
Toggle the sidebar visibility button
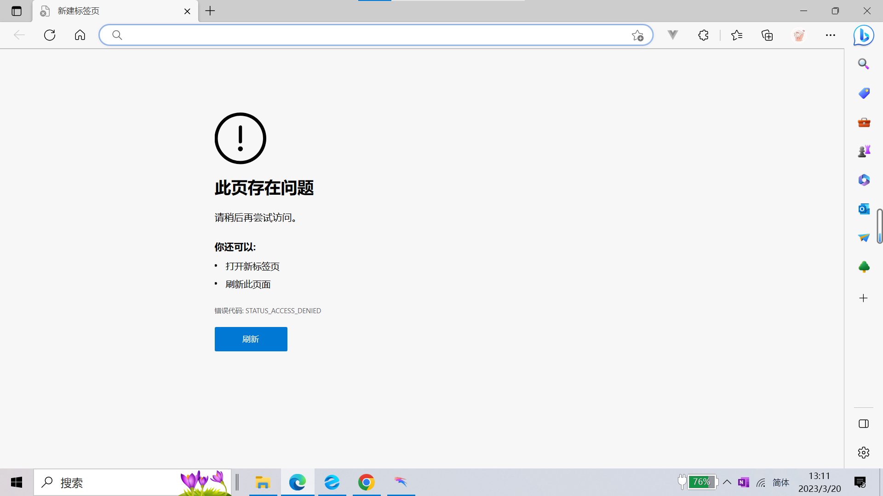tap(864, 423)
